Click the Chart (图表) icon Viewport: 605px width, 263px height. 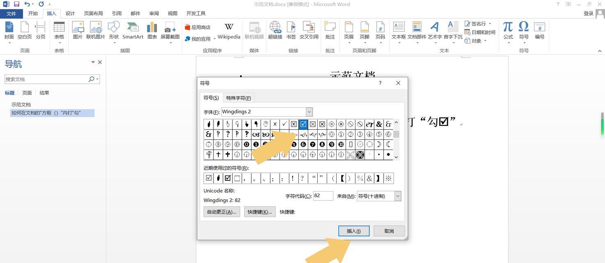coord(152,28)
